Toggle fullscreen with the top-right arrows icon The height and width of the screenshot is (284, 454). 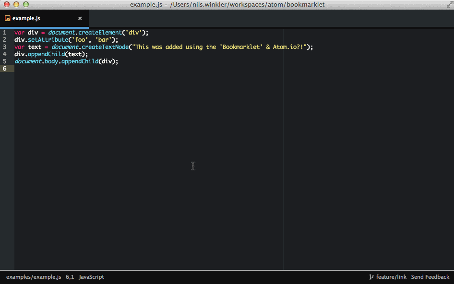click(449, 4)
